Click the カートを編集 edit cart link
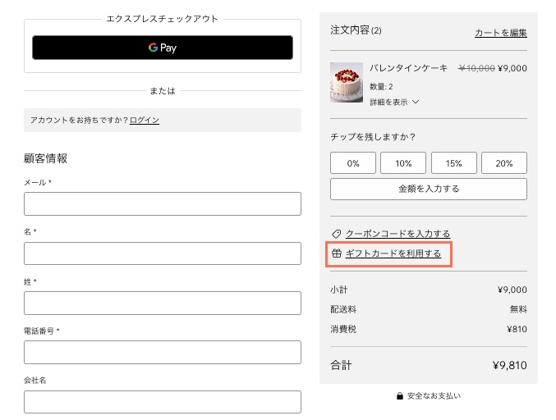 pyautogui.click(x=500, y=33)
